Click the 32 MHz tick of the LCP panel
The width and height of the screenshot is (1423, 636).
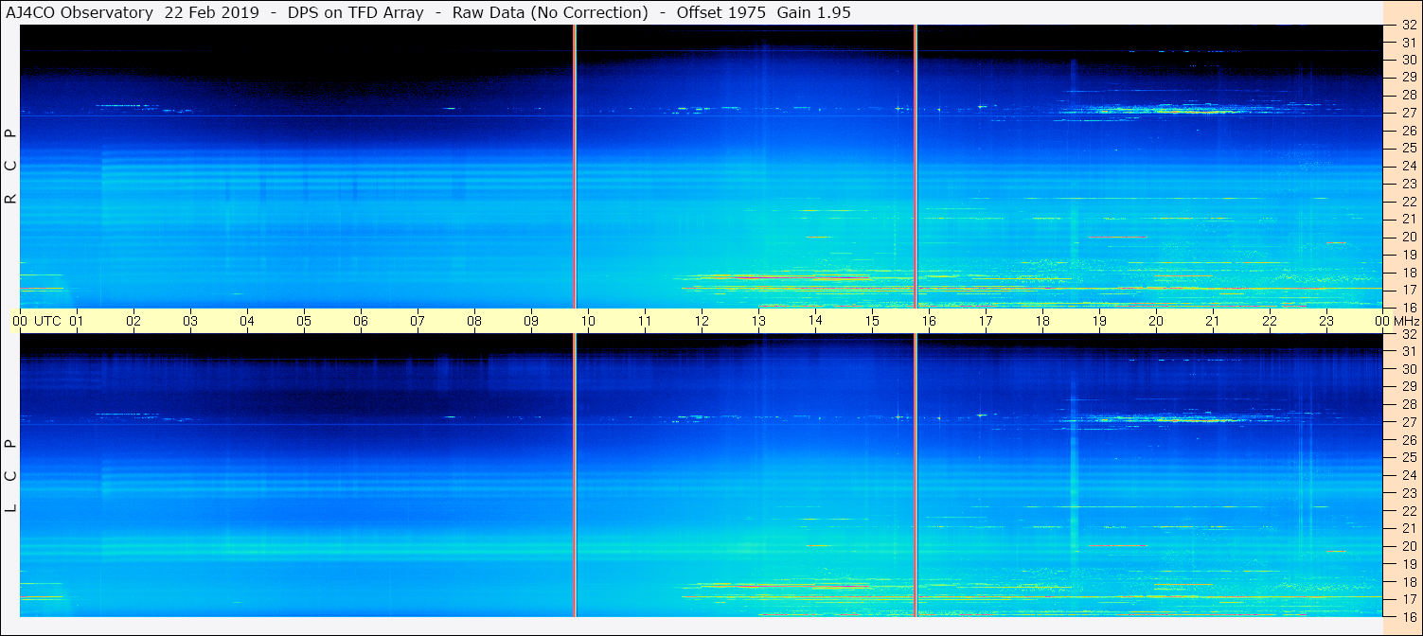1408,334
